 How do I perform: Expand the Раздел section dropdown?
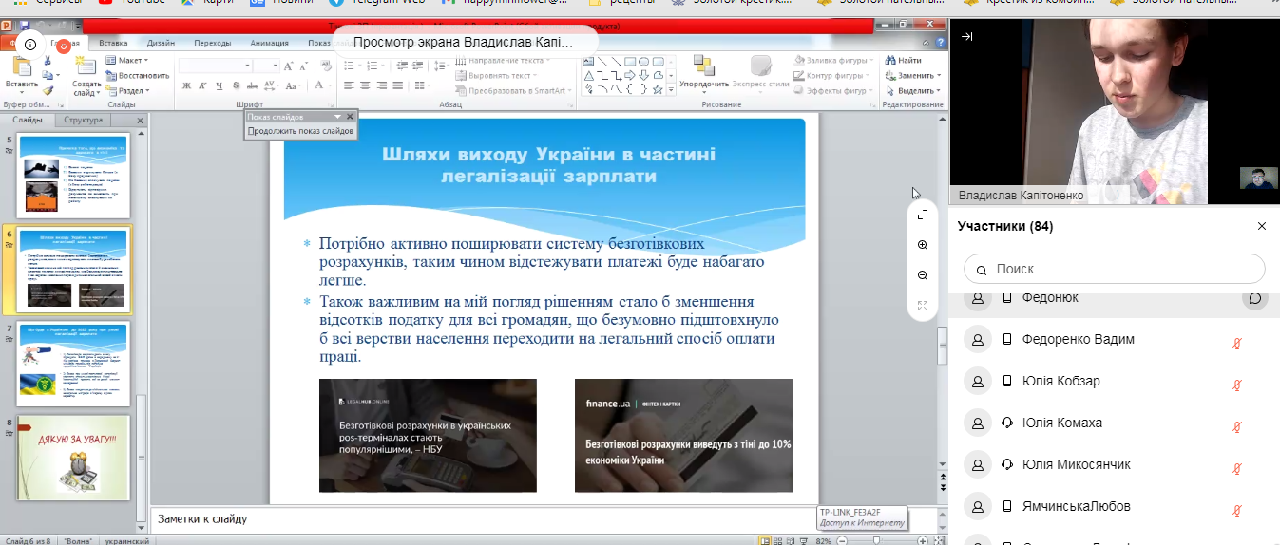[131, 91]
